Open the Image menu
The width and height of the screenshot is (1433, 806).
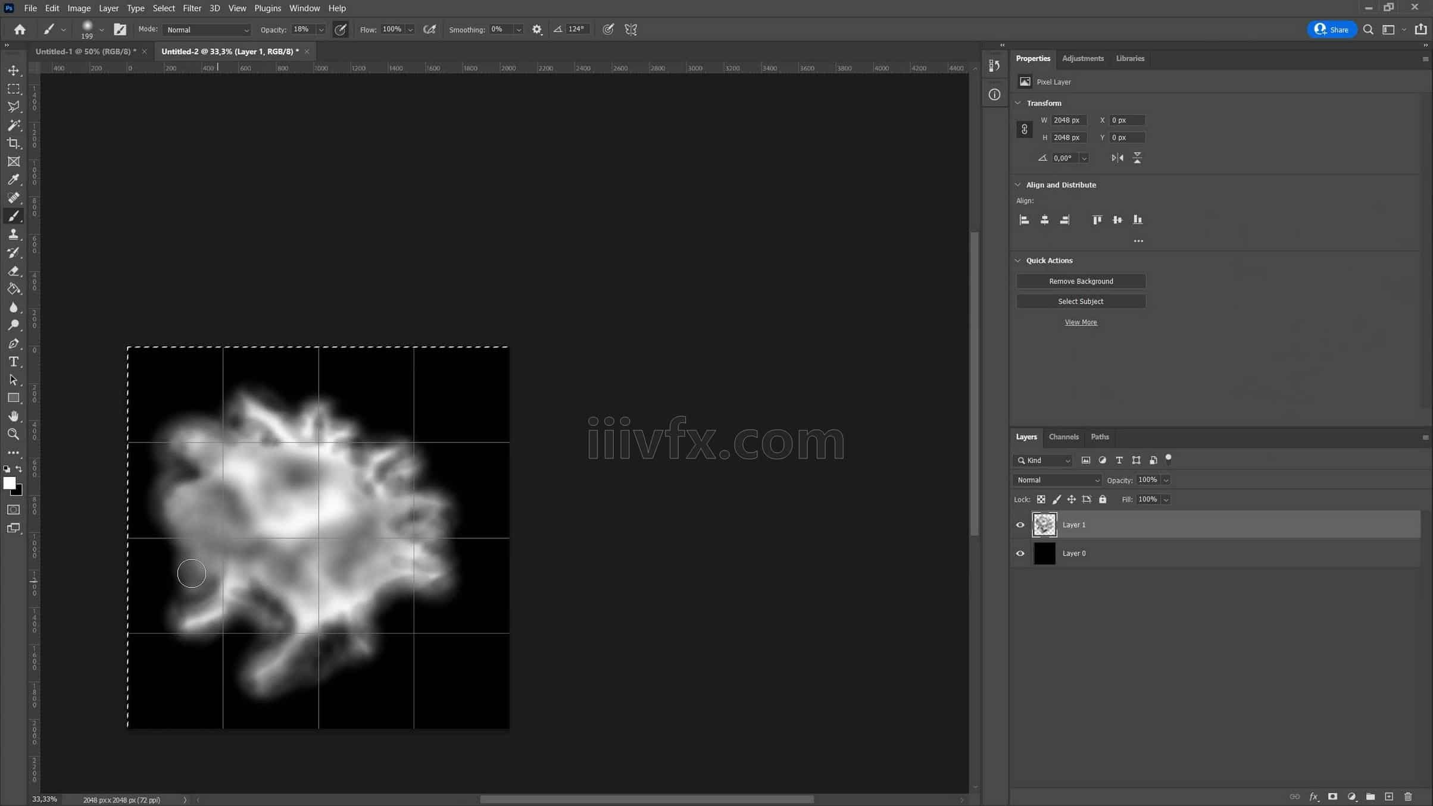click(79, 8)
